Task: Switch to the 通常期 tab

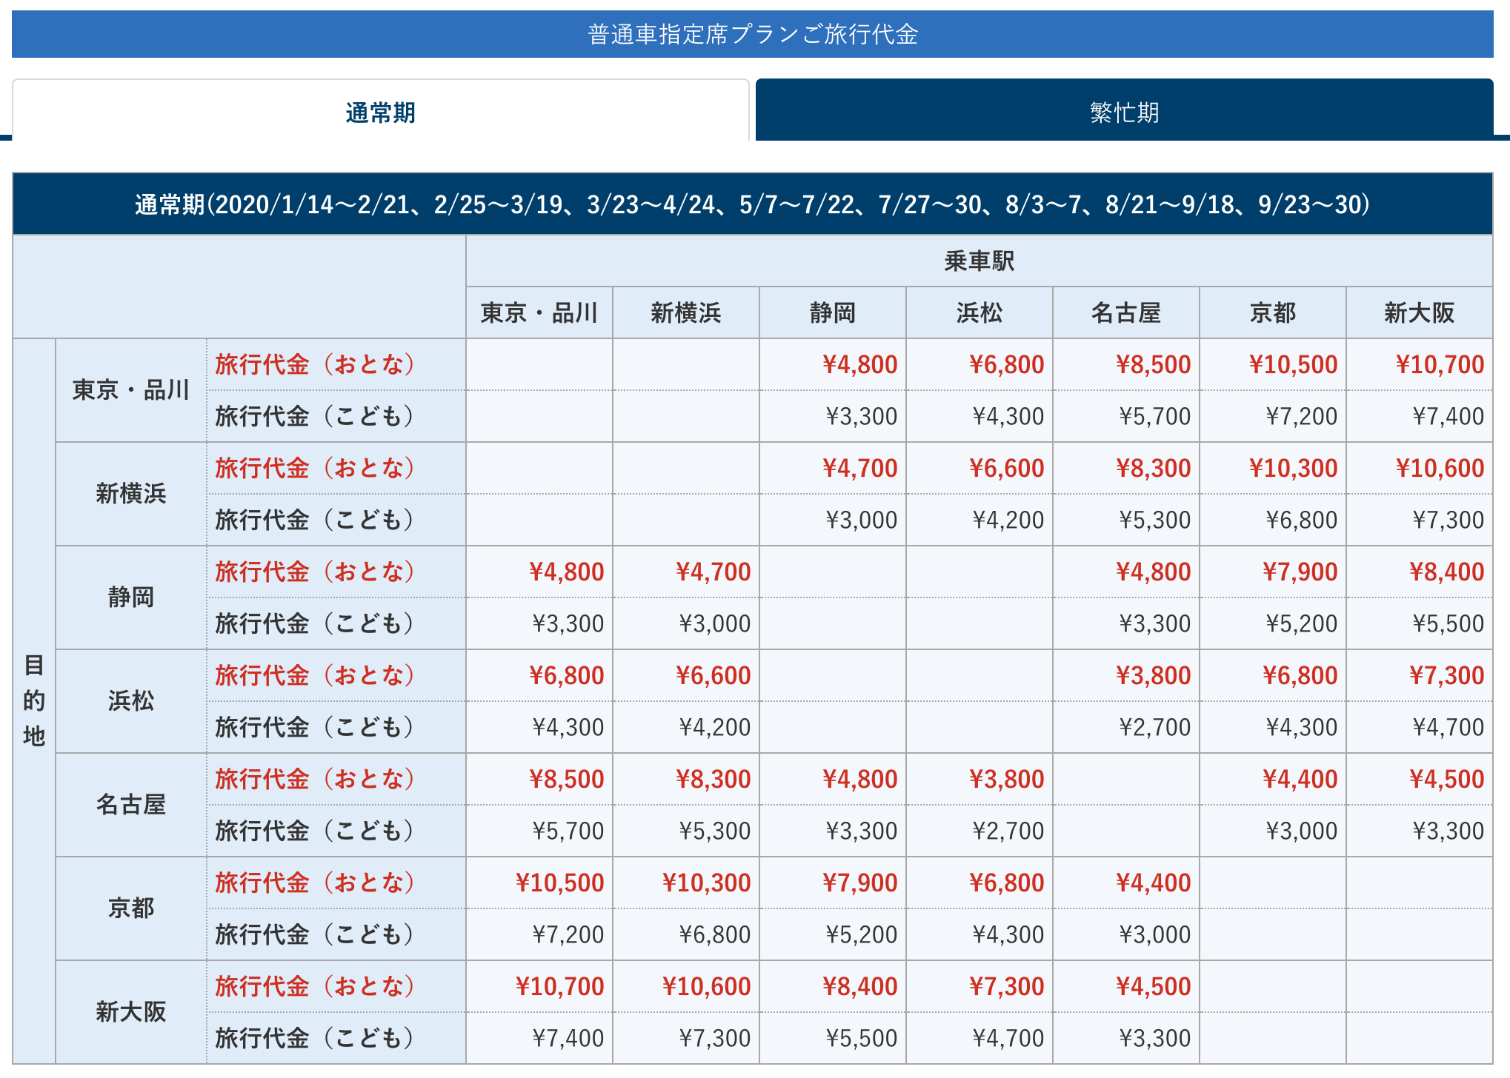Action: click(380, 112)
